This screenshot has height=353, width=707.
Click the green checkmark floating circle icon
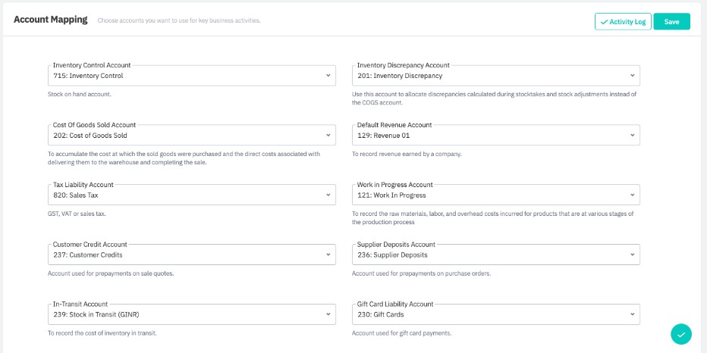click(680, 333)
